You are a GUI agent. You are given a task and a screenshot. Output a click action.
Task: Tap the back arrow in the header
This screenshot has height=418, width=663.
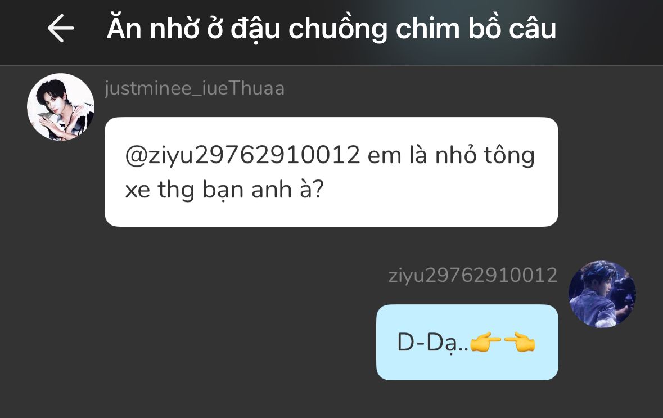pos(61,28)
